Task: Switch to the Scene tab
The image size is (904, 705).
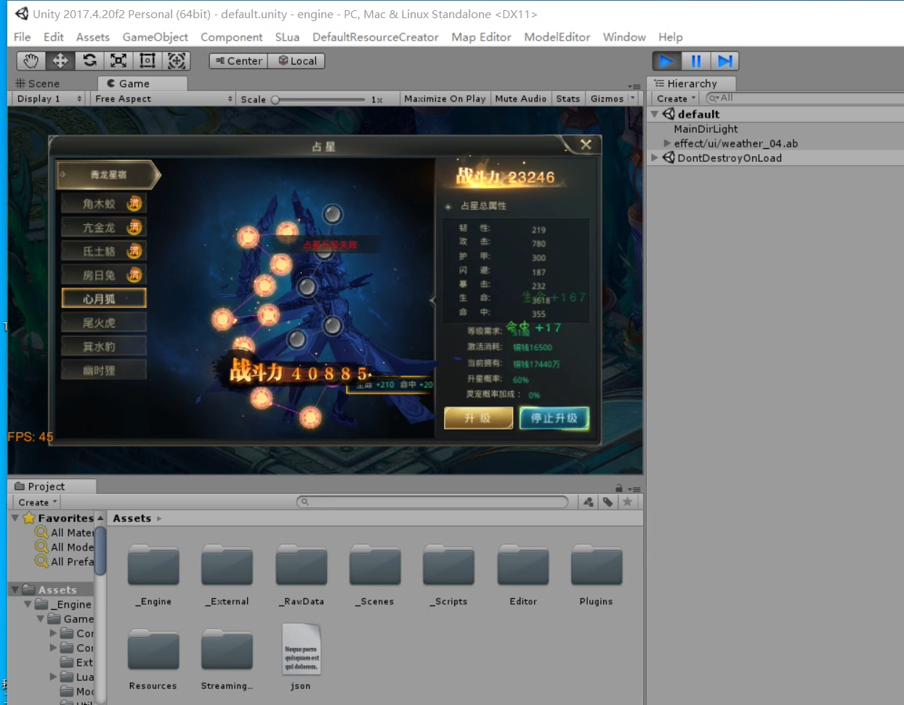Action: [38, 83]
